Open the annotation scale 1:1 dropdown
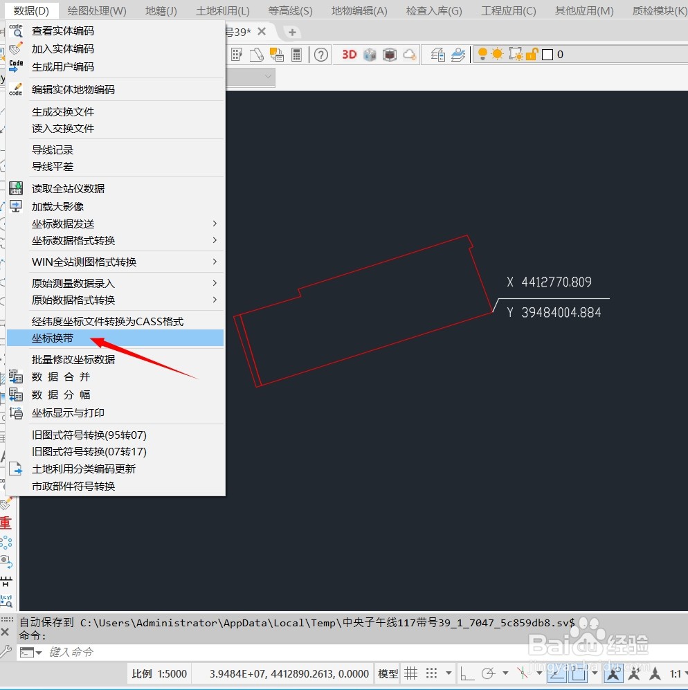688x690 pixels. [677, 673]
